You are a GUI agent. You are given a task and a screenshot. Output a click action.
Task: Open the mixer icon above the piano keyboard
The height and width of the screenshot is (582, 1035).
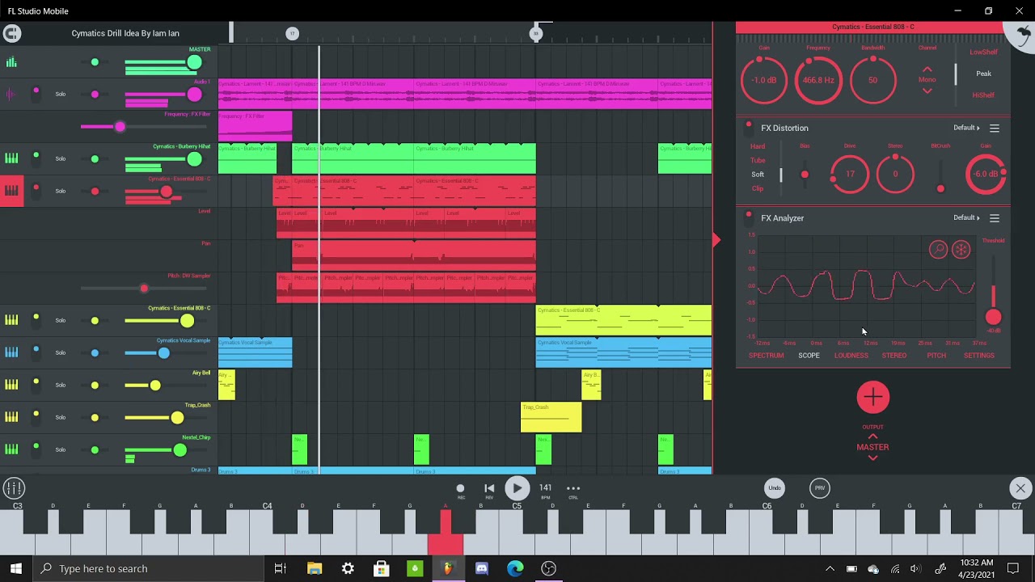point(14,488)
